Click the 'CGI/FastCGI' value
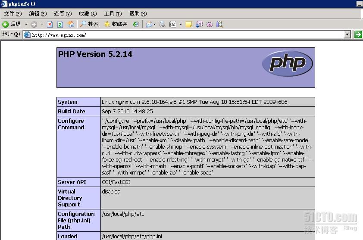The width and height of the screenshot is (363, 240). (116, 182)
